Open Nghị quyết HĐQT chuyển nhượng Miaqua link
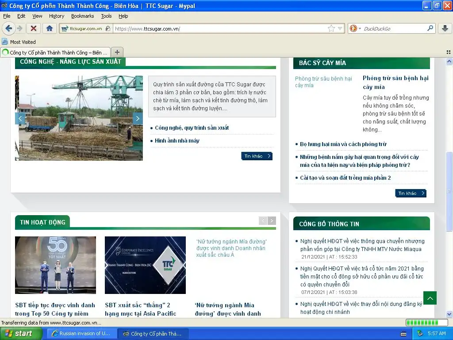 (x=362, y=245)
